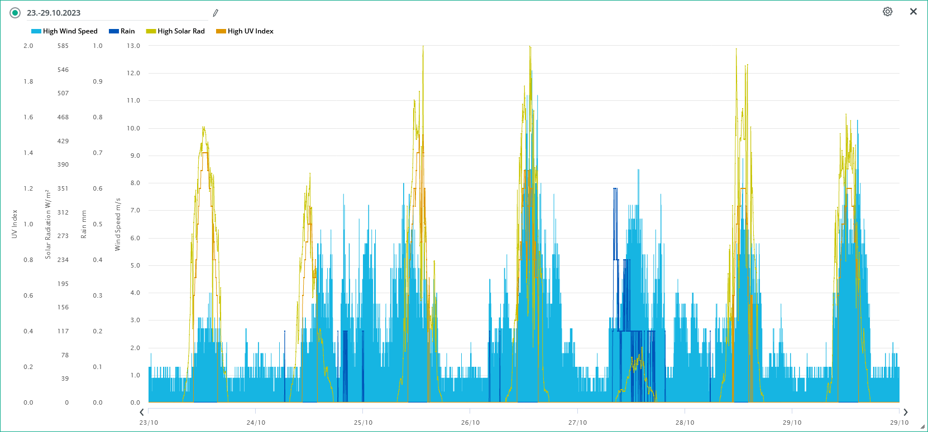Hide the Rain series via legend label
This screenshot has height=432, width=928.
[127, 31]
